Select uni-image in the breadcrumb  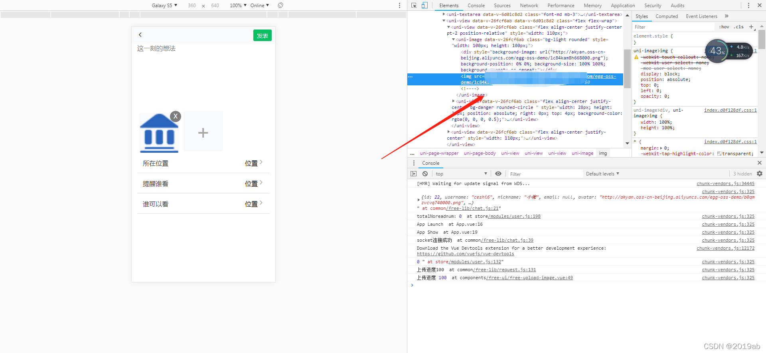coord(582,153)
